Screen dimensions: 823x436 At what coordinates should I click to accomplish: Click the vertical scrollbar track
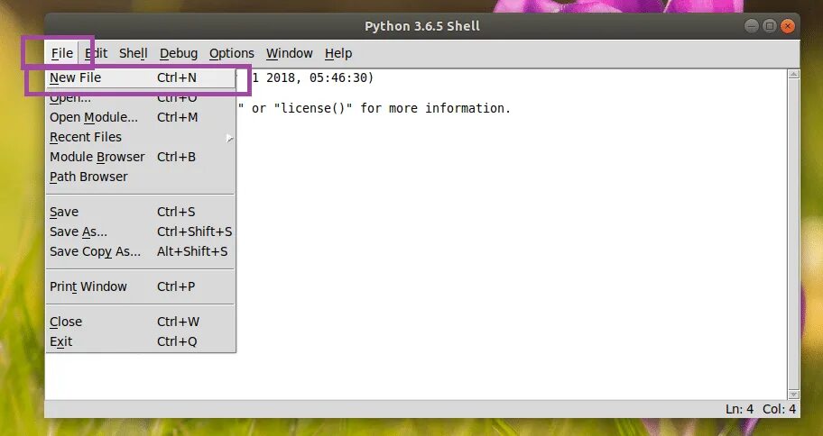pos(793,235)
